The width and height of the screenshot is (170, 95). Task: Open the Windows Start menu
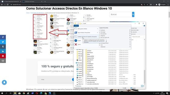[2, 93]
